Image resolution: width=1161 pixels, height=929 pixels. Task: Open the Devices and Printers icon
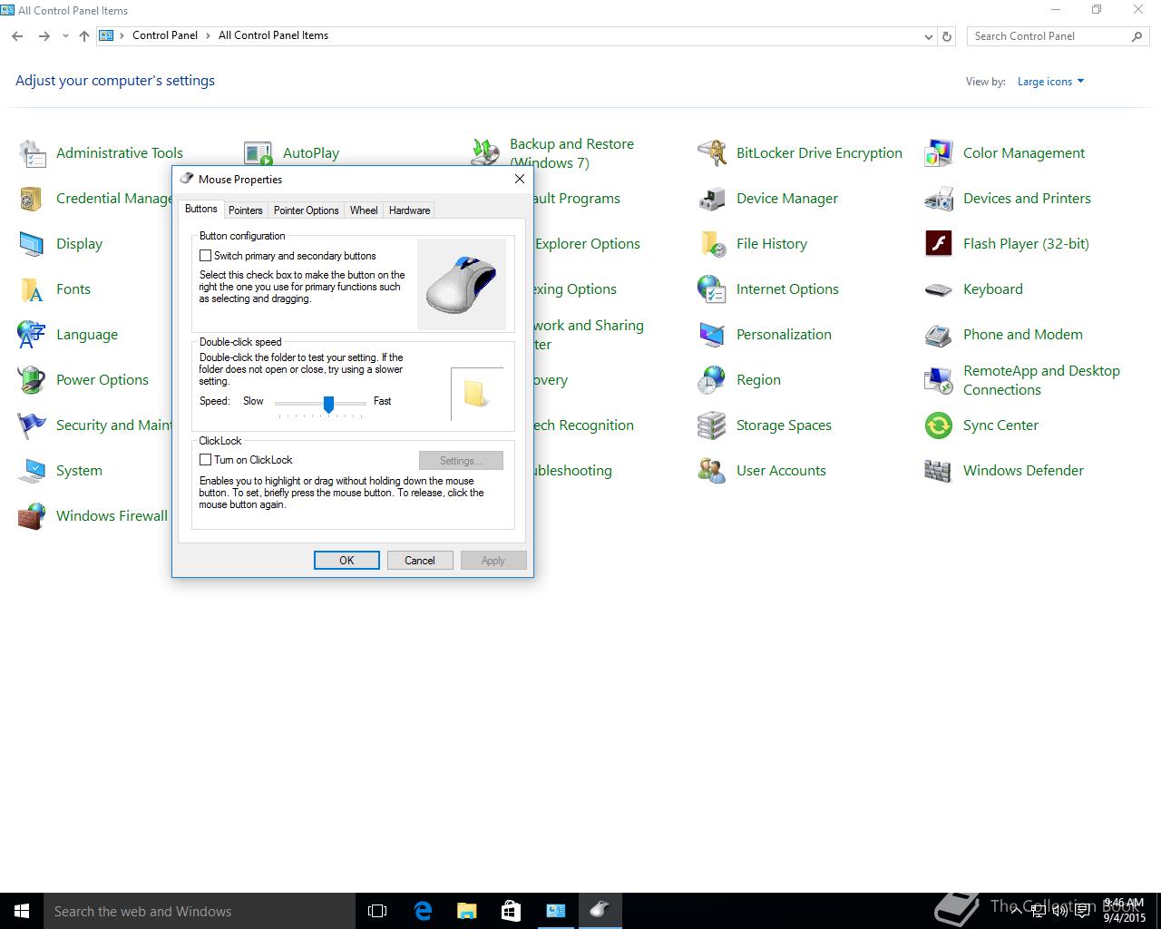point(939,199)
